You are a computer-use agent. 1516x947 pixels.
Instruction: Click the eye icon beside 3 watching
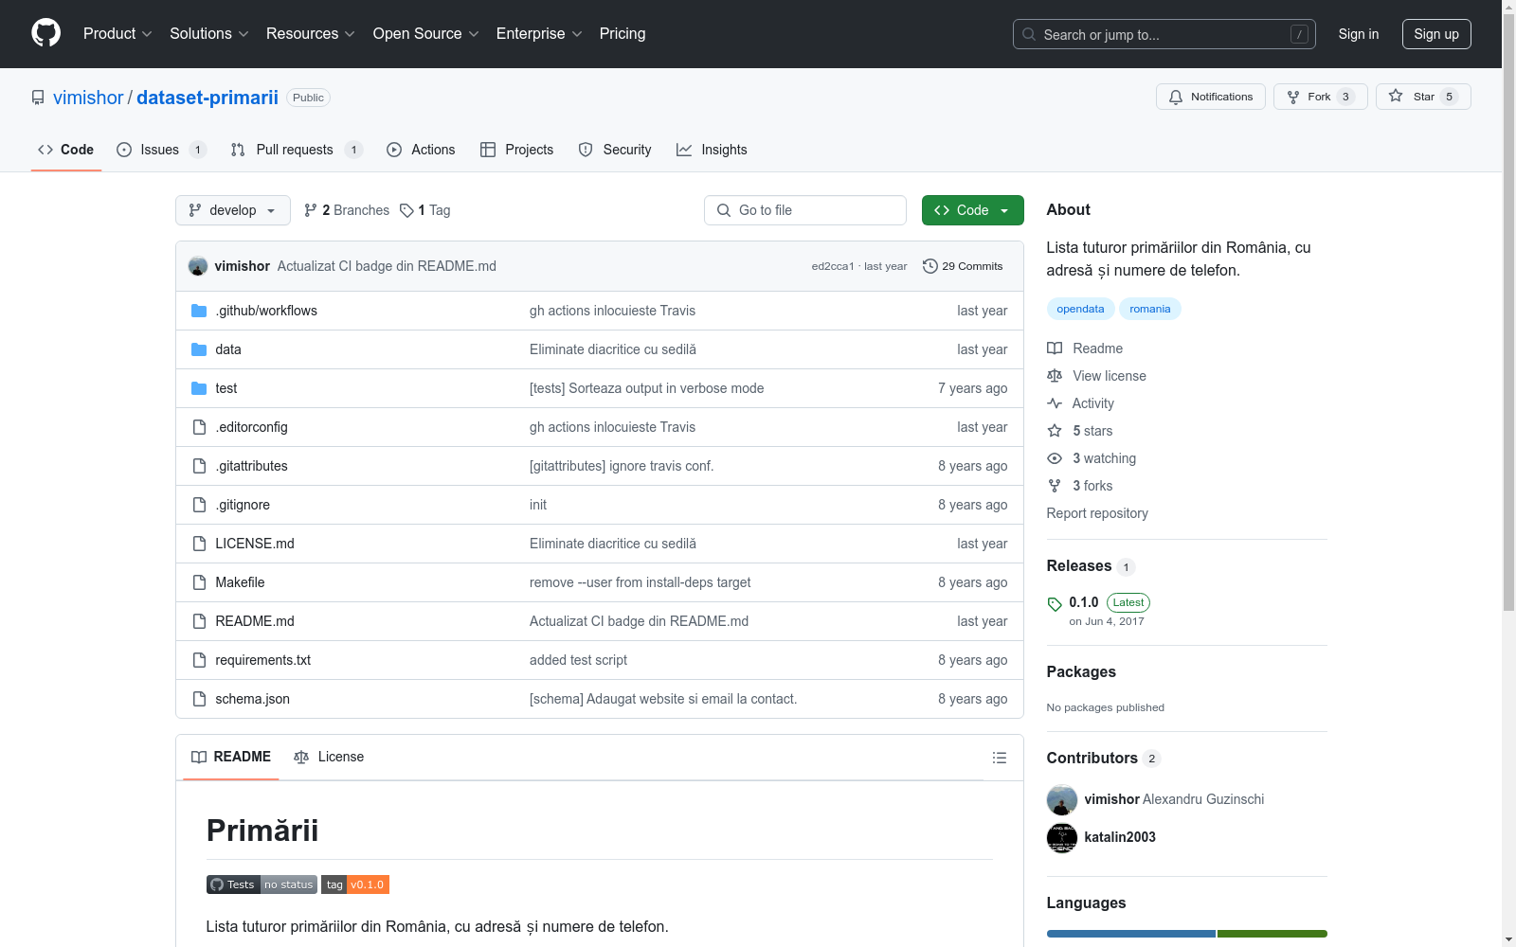tap(1055, 458)
